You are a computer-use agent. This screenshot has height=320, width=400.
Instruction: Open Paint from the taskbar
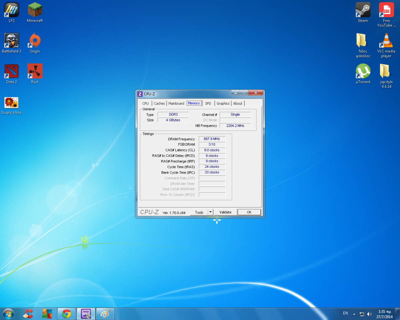pyautogui.click(x=105, y=314)
